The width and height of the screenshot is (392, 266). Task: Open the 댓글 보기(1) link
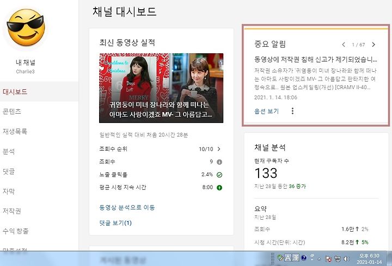pyautogui.click(x=115, y=223)
